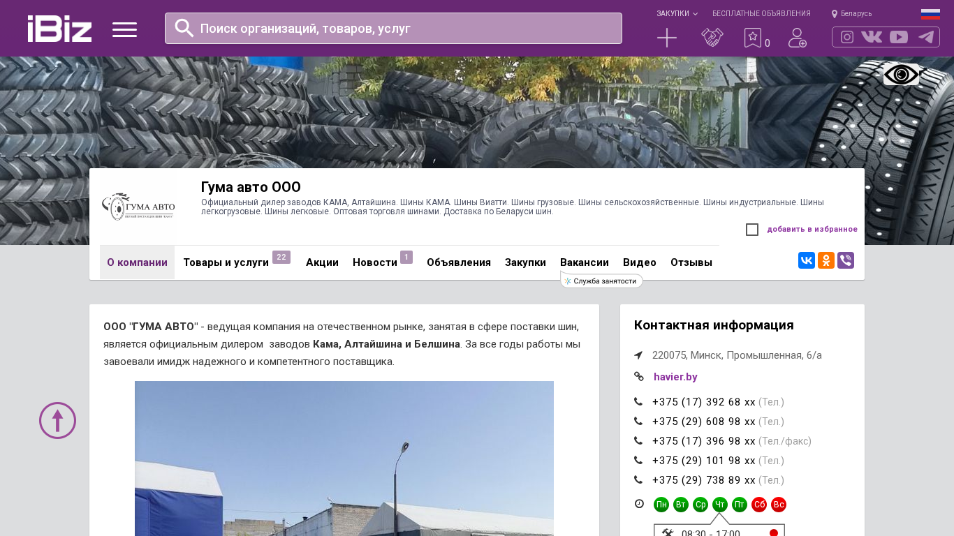The width and height of the screenshot is (954, 536).
Task: Open the Бесплатные объявления link
Action: coord(761,14)
